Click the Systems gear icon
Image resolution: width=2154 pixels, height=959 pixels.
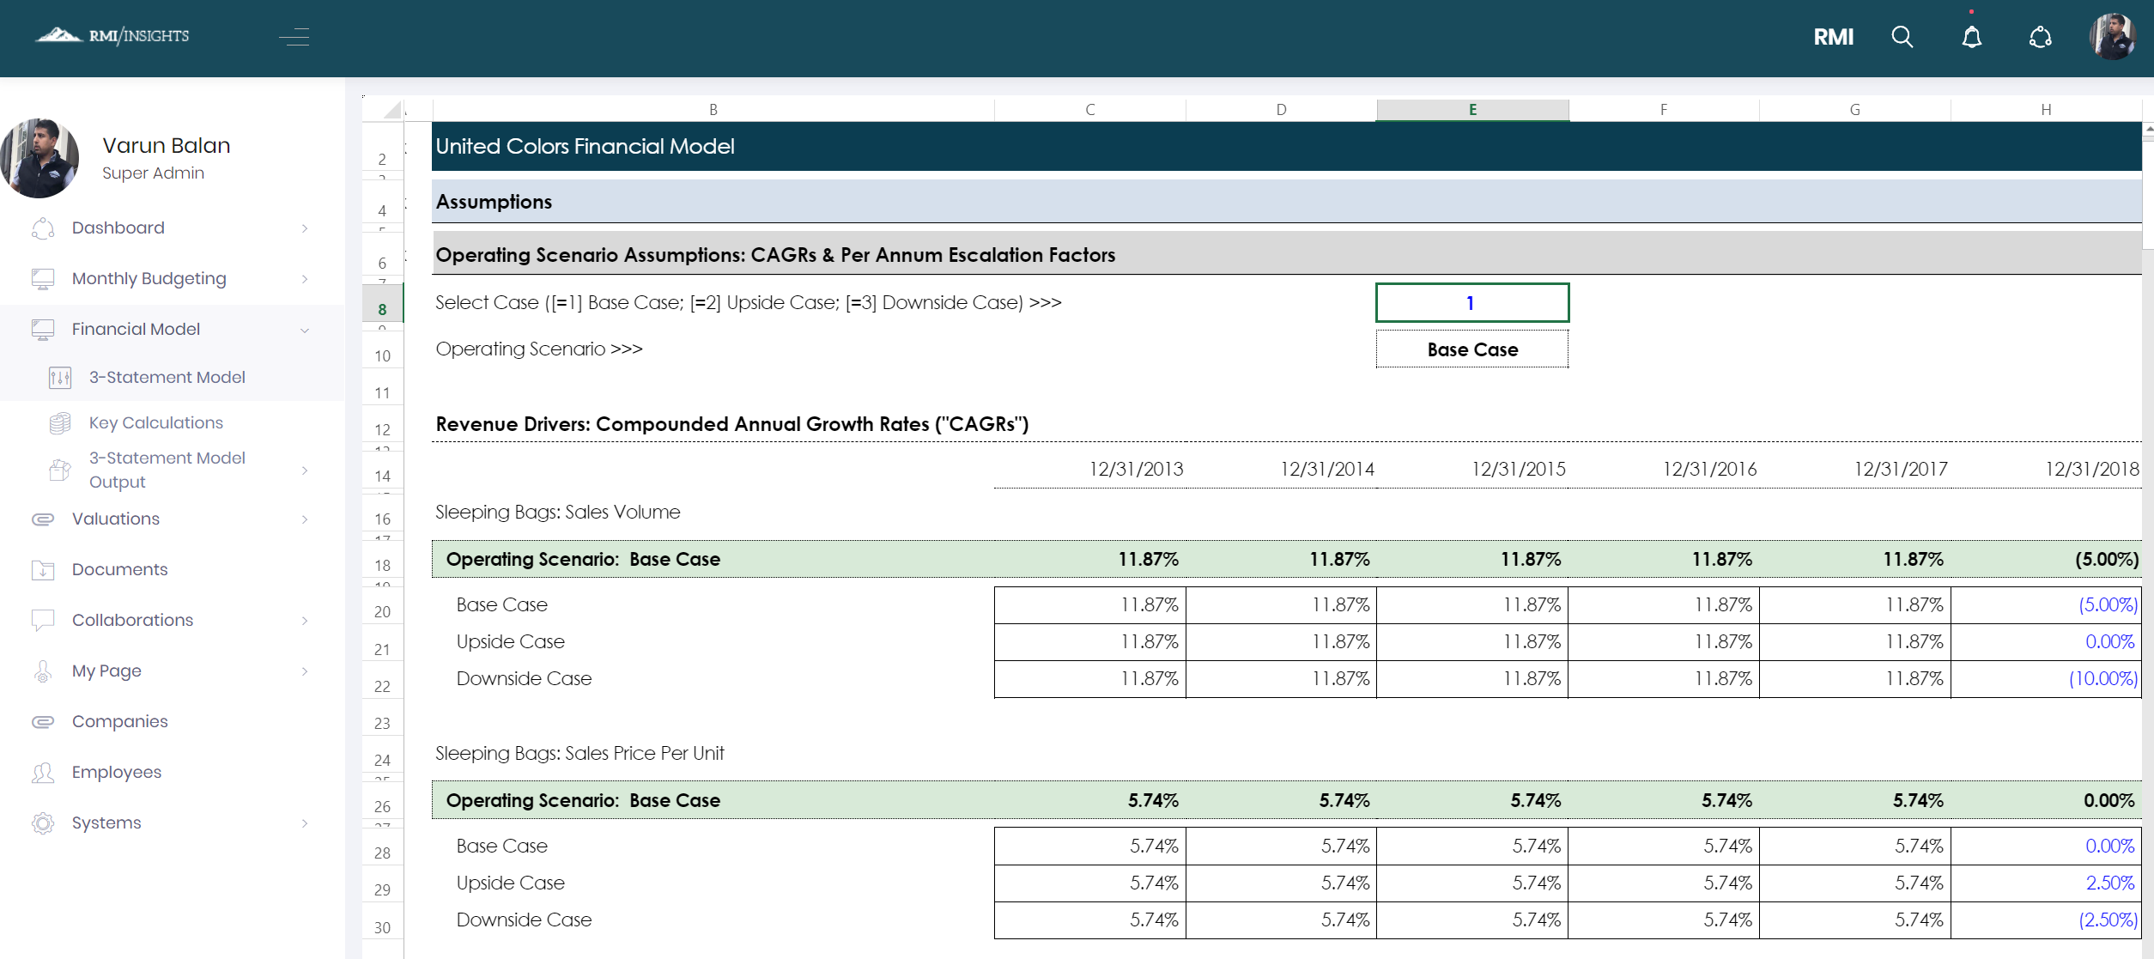43,823
